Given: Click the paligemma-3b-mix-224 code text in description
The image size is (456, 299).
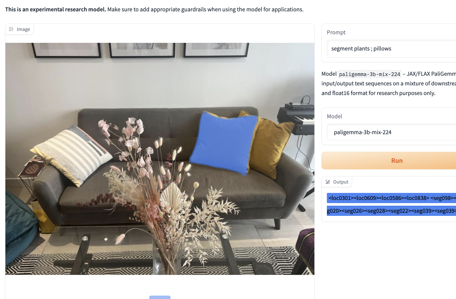Looking at the screenshot, I should [x=370, y=74].
